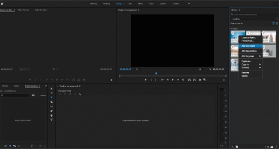Click the Program Monitor playhead scrubber
The height and width of the screenshot is (149, 279).
[x=156, y=73]
